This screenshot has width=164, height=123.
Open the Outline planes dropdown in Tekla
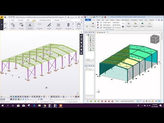[70, 99]
